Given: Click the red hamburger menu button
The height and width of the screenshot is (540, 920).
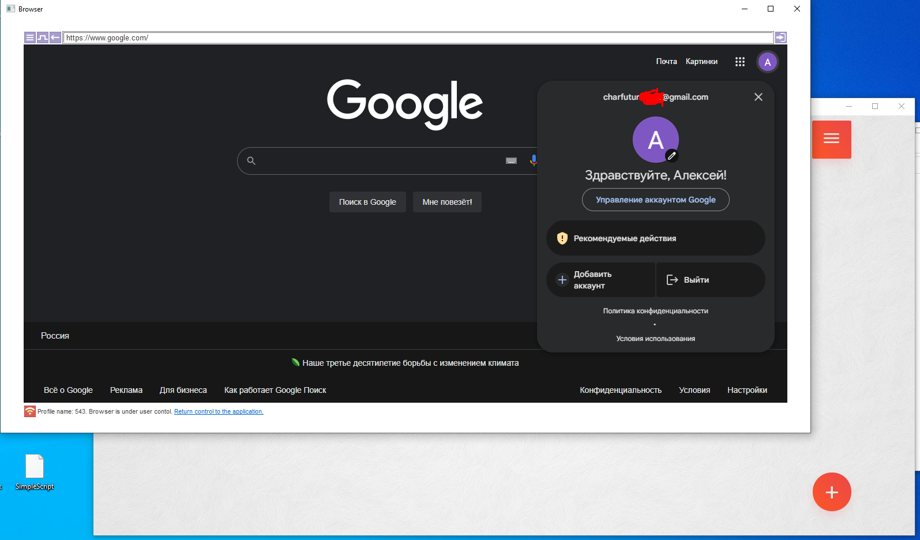Looking at the screenshot, I should pos(831,139).
